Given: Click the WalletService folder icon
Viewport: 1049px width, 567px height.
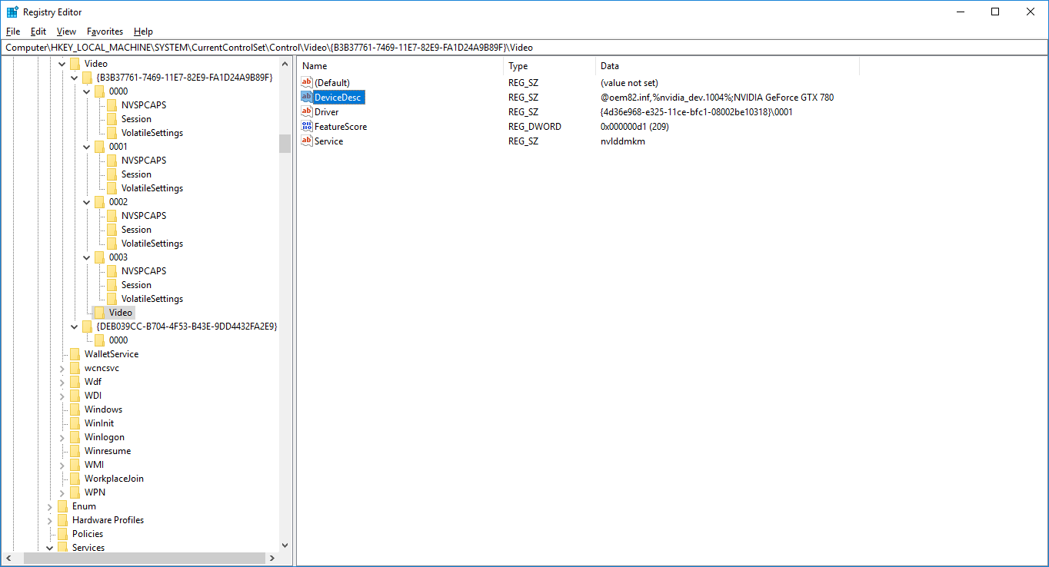Looking at the screenshot, I should (75, 354).
